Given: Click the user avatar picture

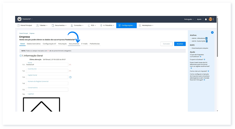Looking at the screenshot, I should pyautogui.click(x=210, y=19).
